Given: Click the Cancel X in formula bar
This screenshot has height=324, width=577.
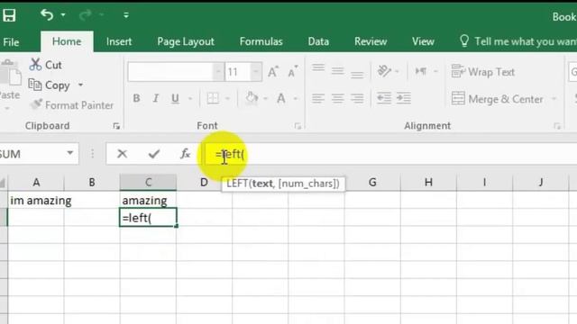Looking at the screenshot, I should point(123,154).
